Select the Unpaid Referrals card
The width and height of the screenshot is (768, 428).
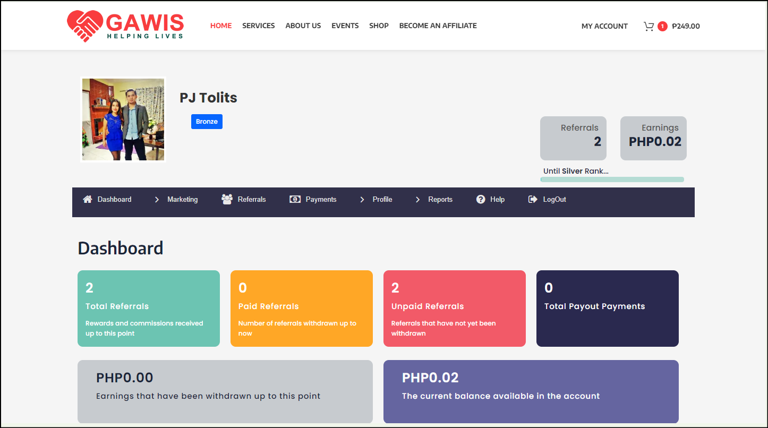click(454, 309)
